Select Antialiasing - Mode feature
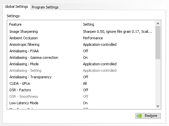 tap(24, 64)
